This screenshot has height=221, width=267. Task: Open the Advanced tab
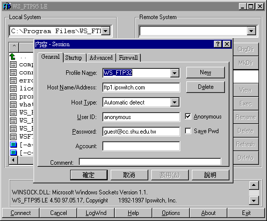(x=101, y=58)
